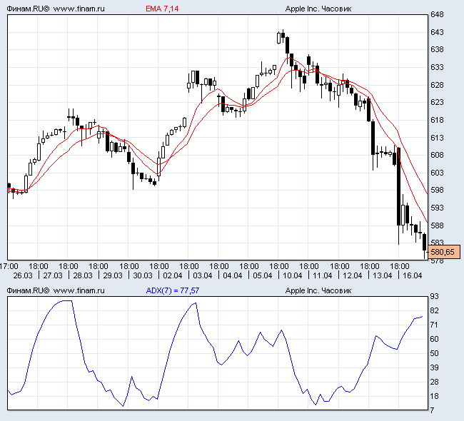Click Apple Inc. Часовик title above ADX chart
The width and height of the screenshot is (464, 421).
(318, 290)
